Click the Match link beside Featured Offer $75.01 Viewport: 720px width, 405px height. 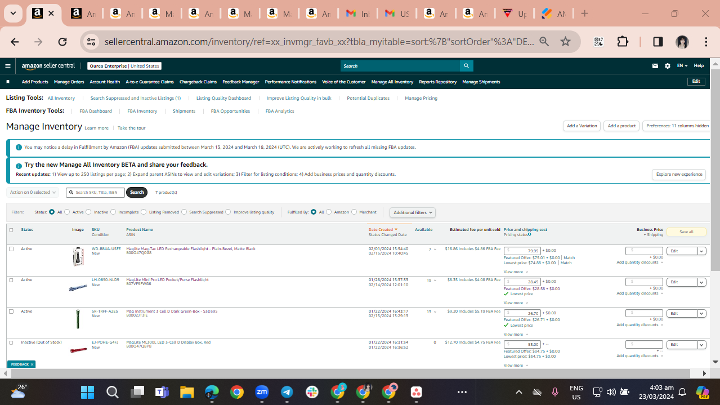[x=569, y=258]
